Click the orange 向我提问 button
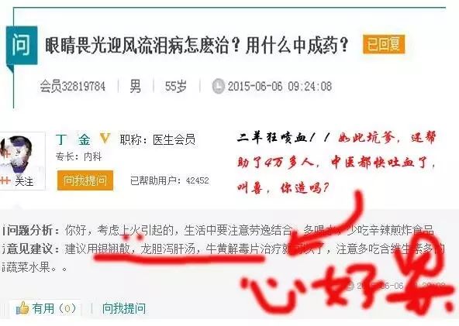 point(85,180)
